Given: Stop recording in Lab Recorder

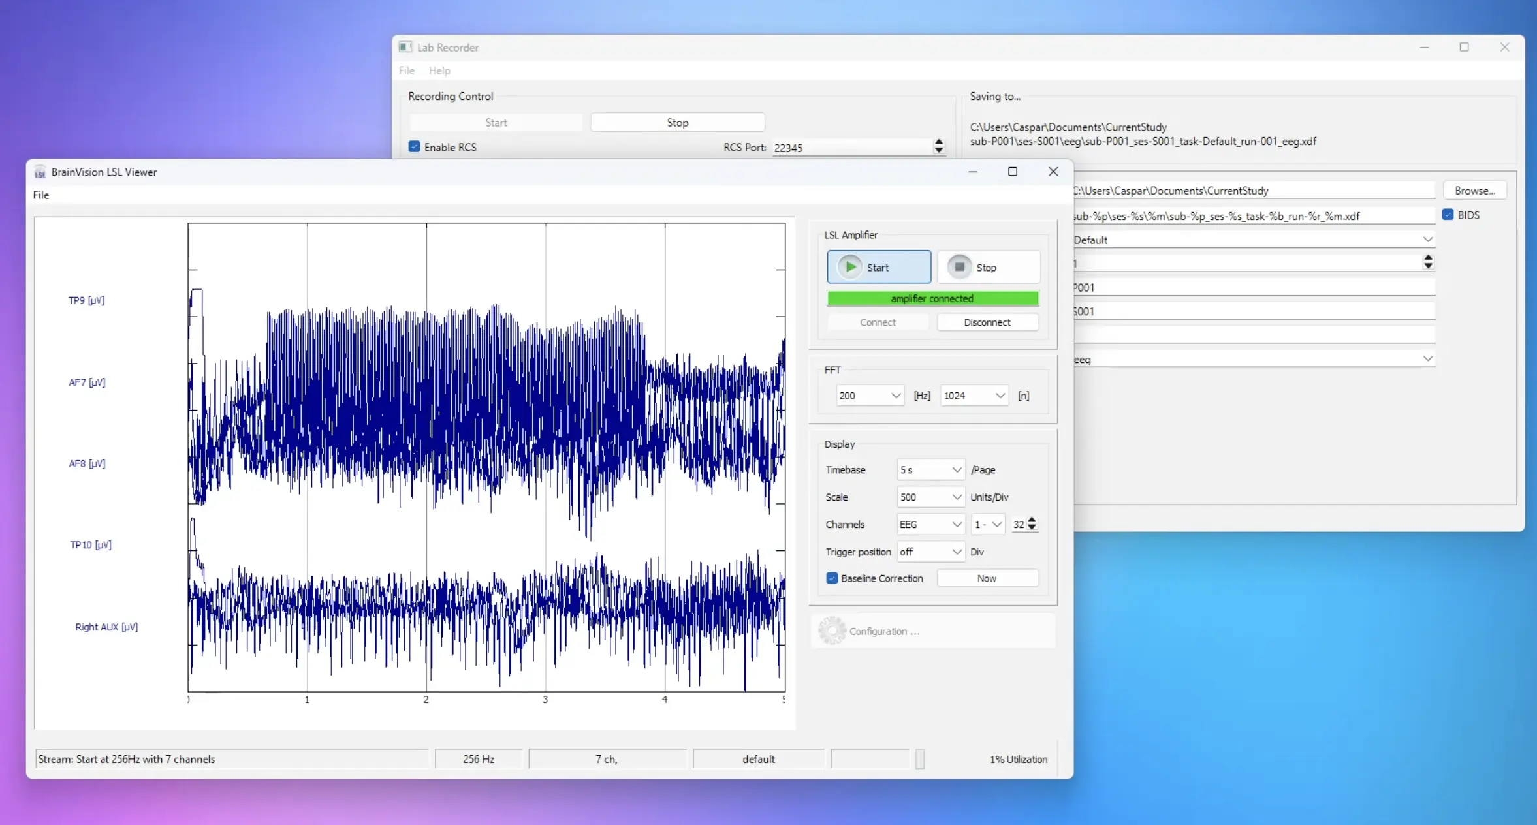Looking at the screenshot, I should (x=677, y=122).
